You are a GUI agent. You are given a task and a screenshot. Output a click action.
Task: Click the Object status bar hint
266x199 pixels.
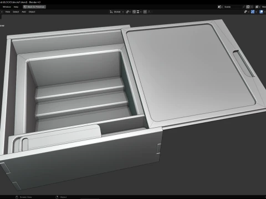pos(61,197)
